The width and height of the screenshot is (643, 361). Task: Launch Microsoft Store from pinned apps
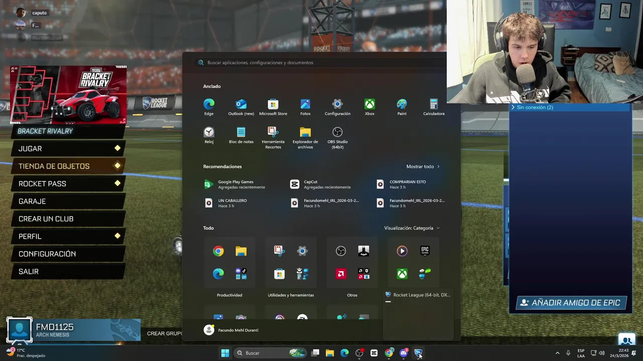click(273, 107)
